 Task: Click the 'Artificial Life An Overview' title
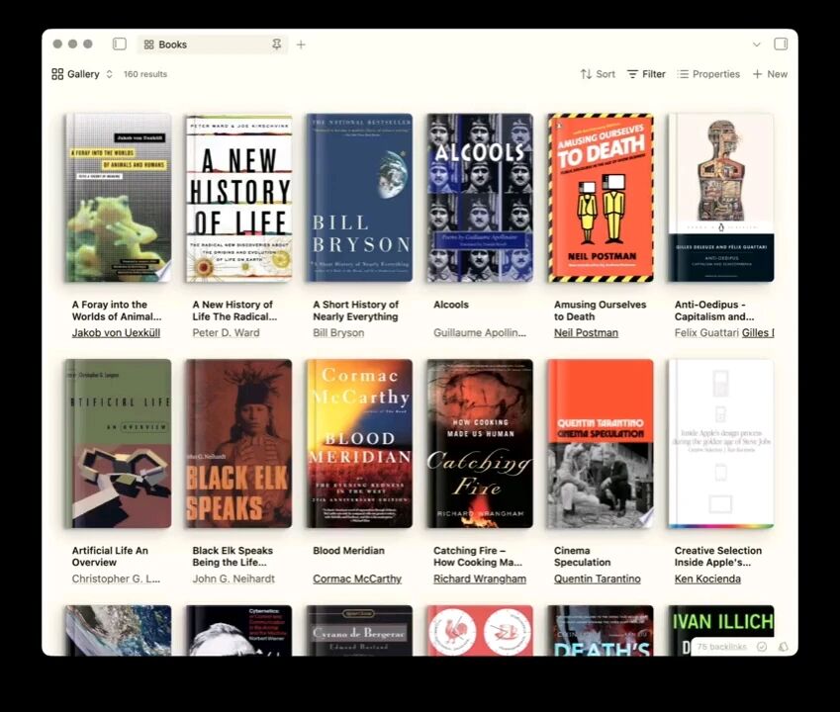(110, 556)
